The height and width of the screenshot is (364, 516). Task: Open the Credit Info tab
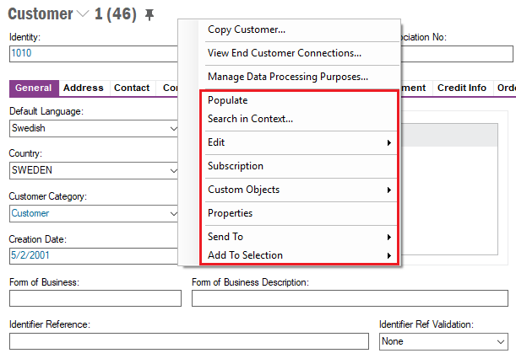tap(460, 88)
